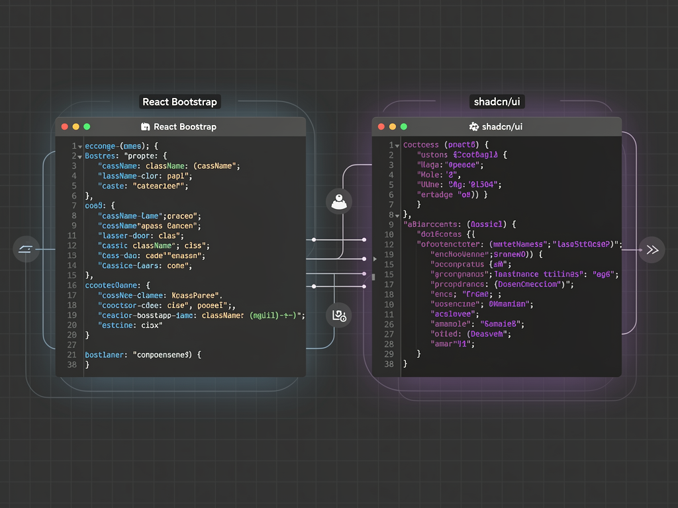678x508 pixels.
Task: Click the "cassic className" line 12
Action: tap(154, 245)
